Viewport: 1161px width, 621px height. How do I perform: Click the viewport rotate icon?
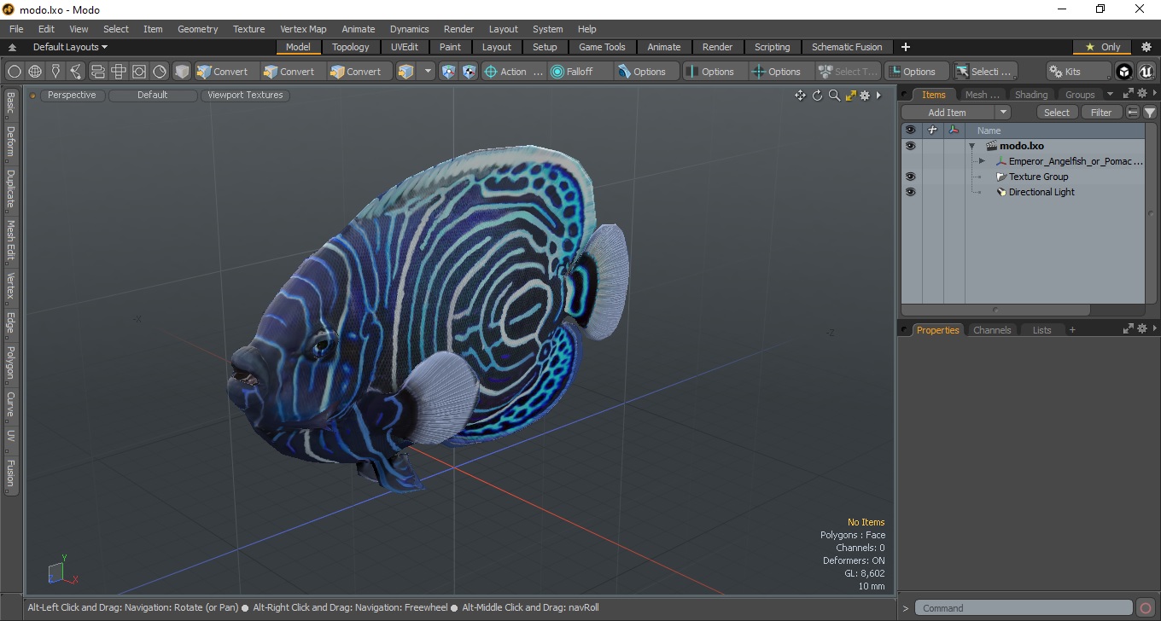(817, 96)
